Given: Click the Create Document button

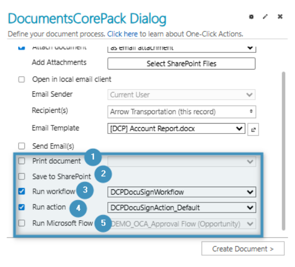Looking at the screenshot, I should pos(243,249).
